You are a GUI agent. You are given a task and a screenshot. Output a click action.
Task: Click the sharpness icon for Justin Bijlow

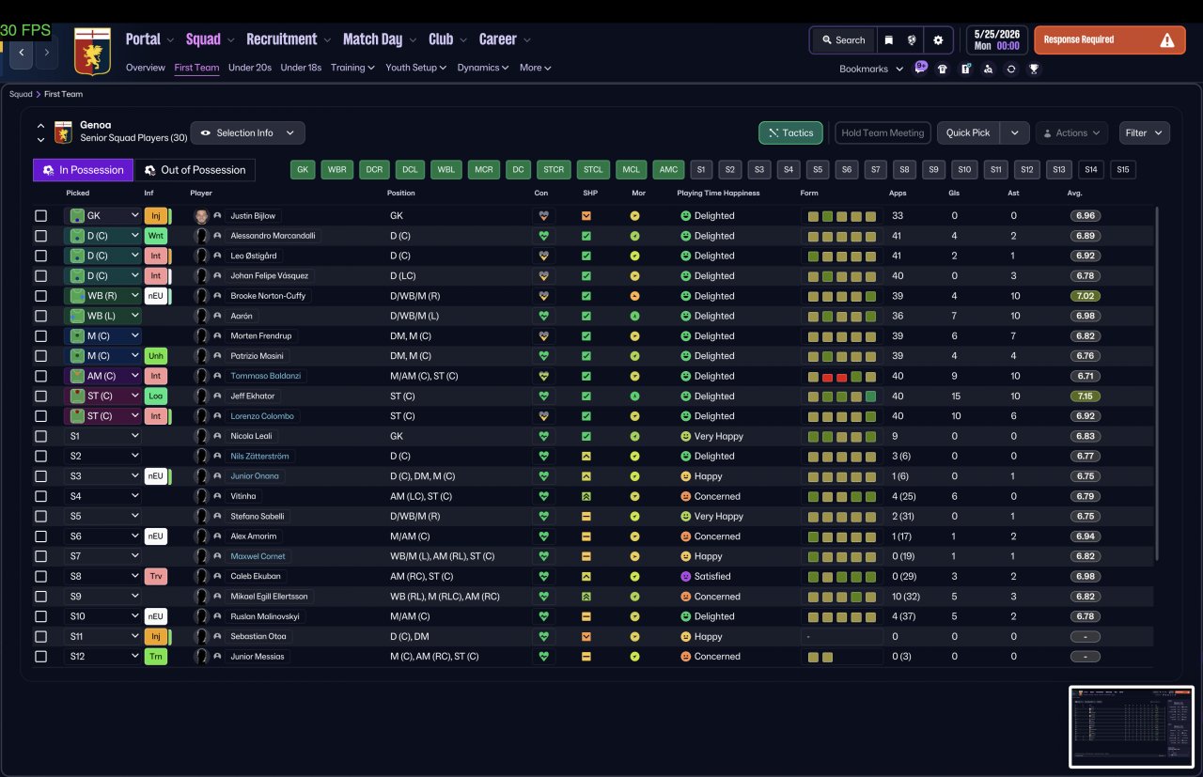[x=586, y=216]
